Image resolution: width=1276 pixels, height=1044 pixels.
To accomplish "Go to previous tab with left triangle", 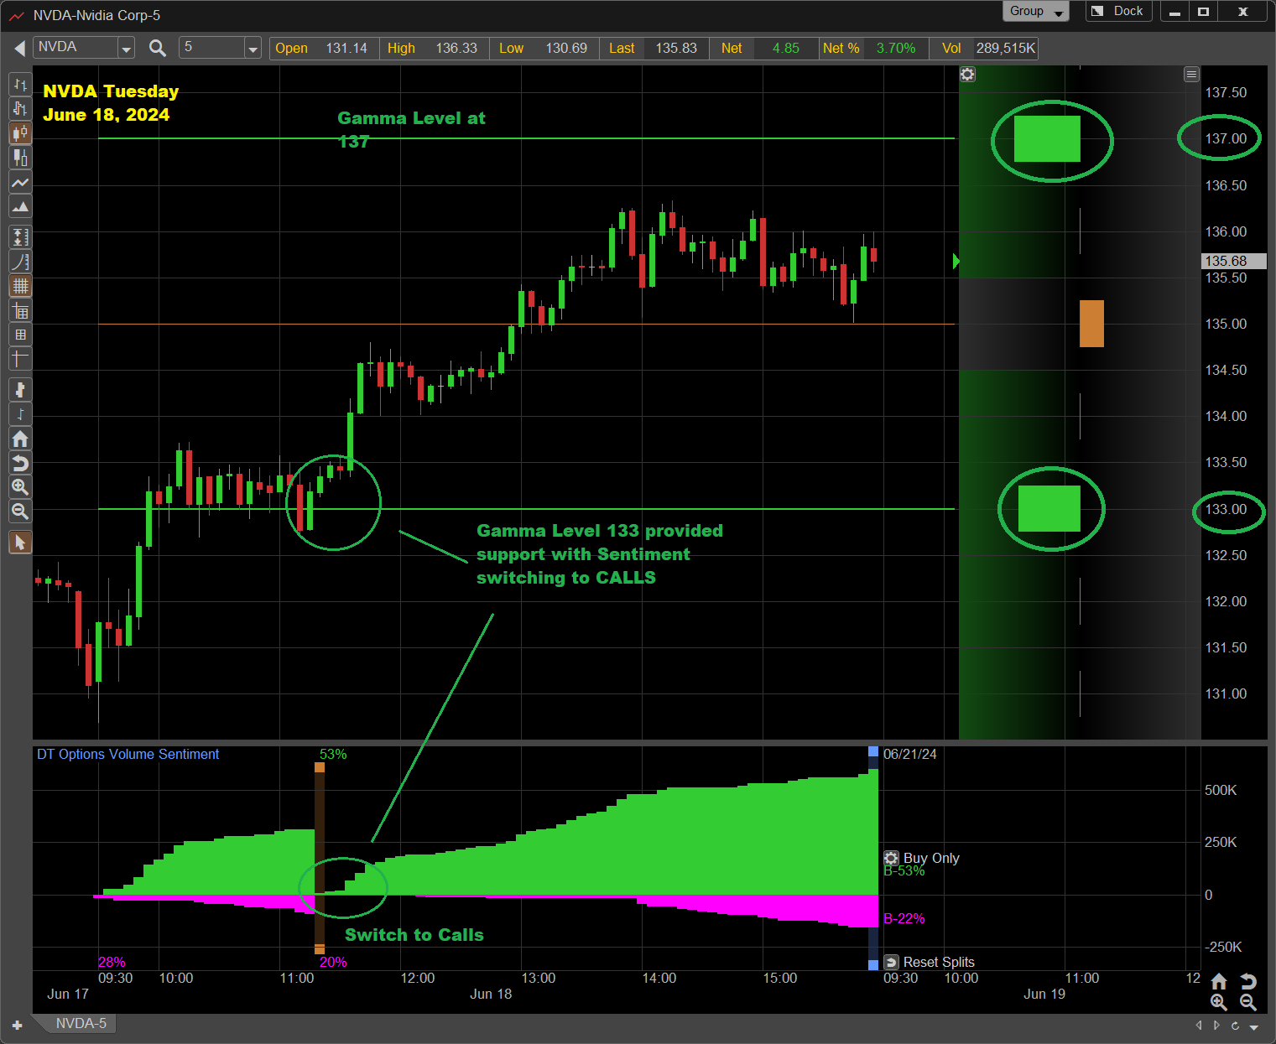I will 1199,1026.
